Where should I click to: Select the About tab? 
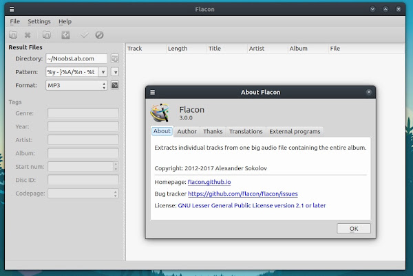(162, 131)
